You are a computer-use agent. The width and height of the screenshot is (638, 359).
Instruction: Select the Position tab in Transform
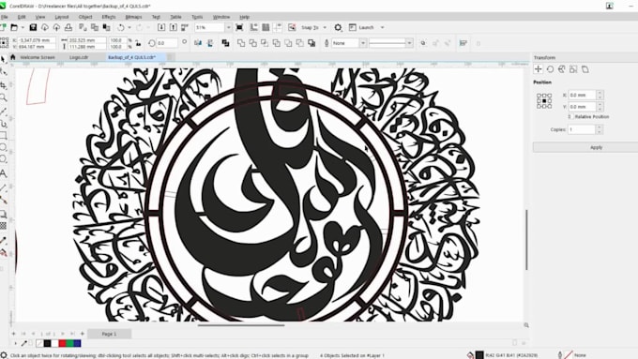pyautogui.click(x=539, y=69)
